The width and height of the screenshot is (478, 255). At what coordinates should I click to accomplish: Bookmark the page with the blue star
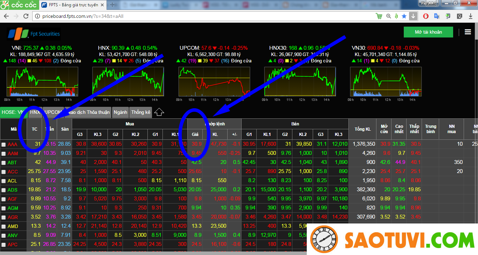point(404,16)
